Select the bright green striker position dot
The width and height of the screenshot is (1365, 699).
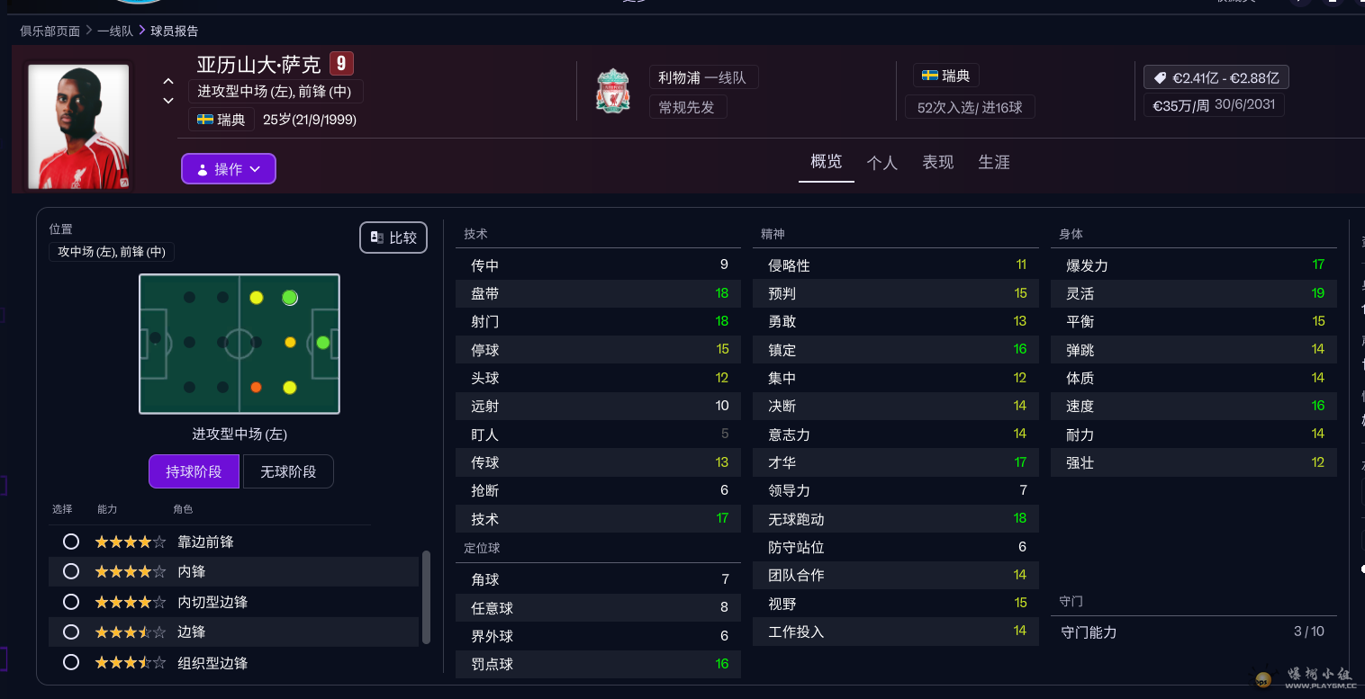[322, 343]
